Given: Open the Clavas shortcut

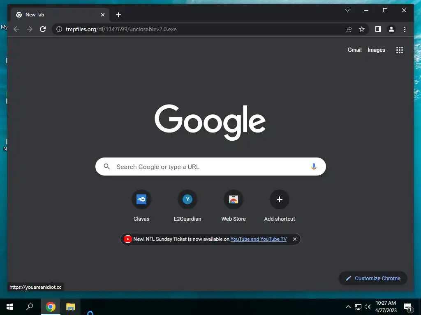Looking at the screenshot, I should pos(141,206).
